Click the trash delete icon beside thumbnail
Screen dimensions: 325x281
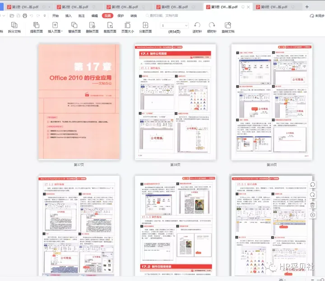(x=312, y=205)
